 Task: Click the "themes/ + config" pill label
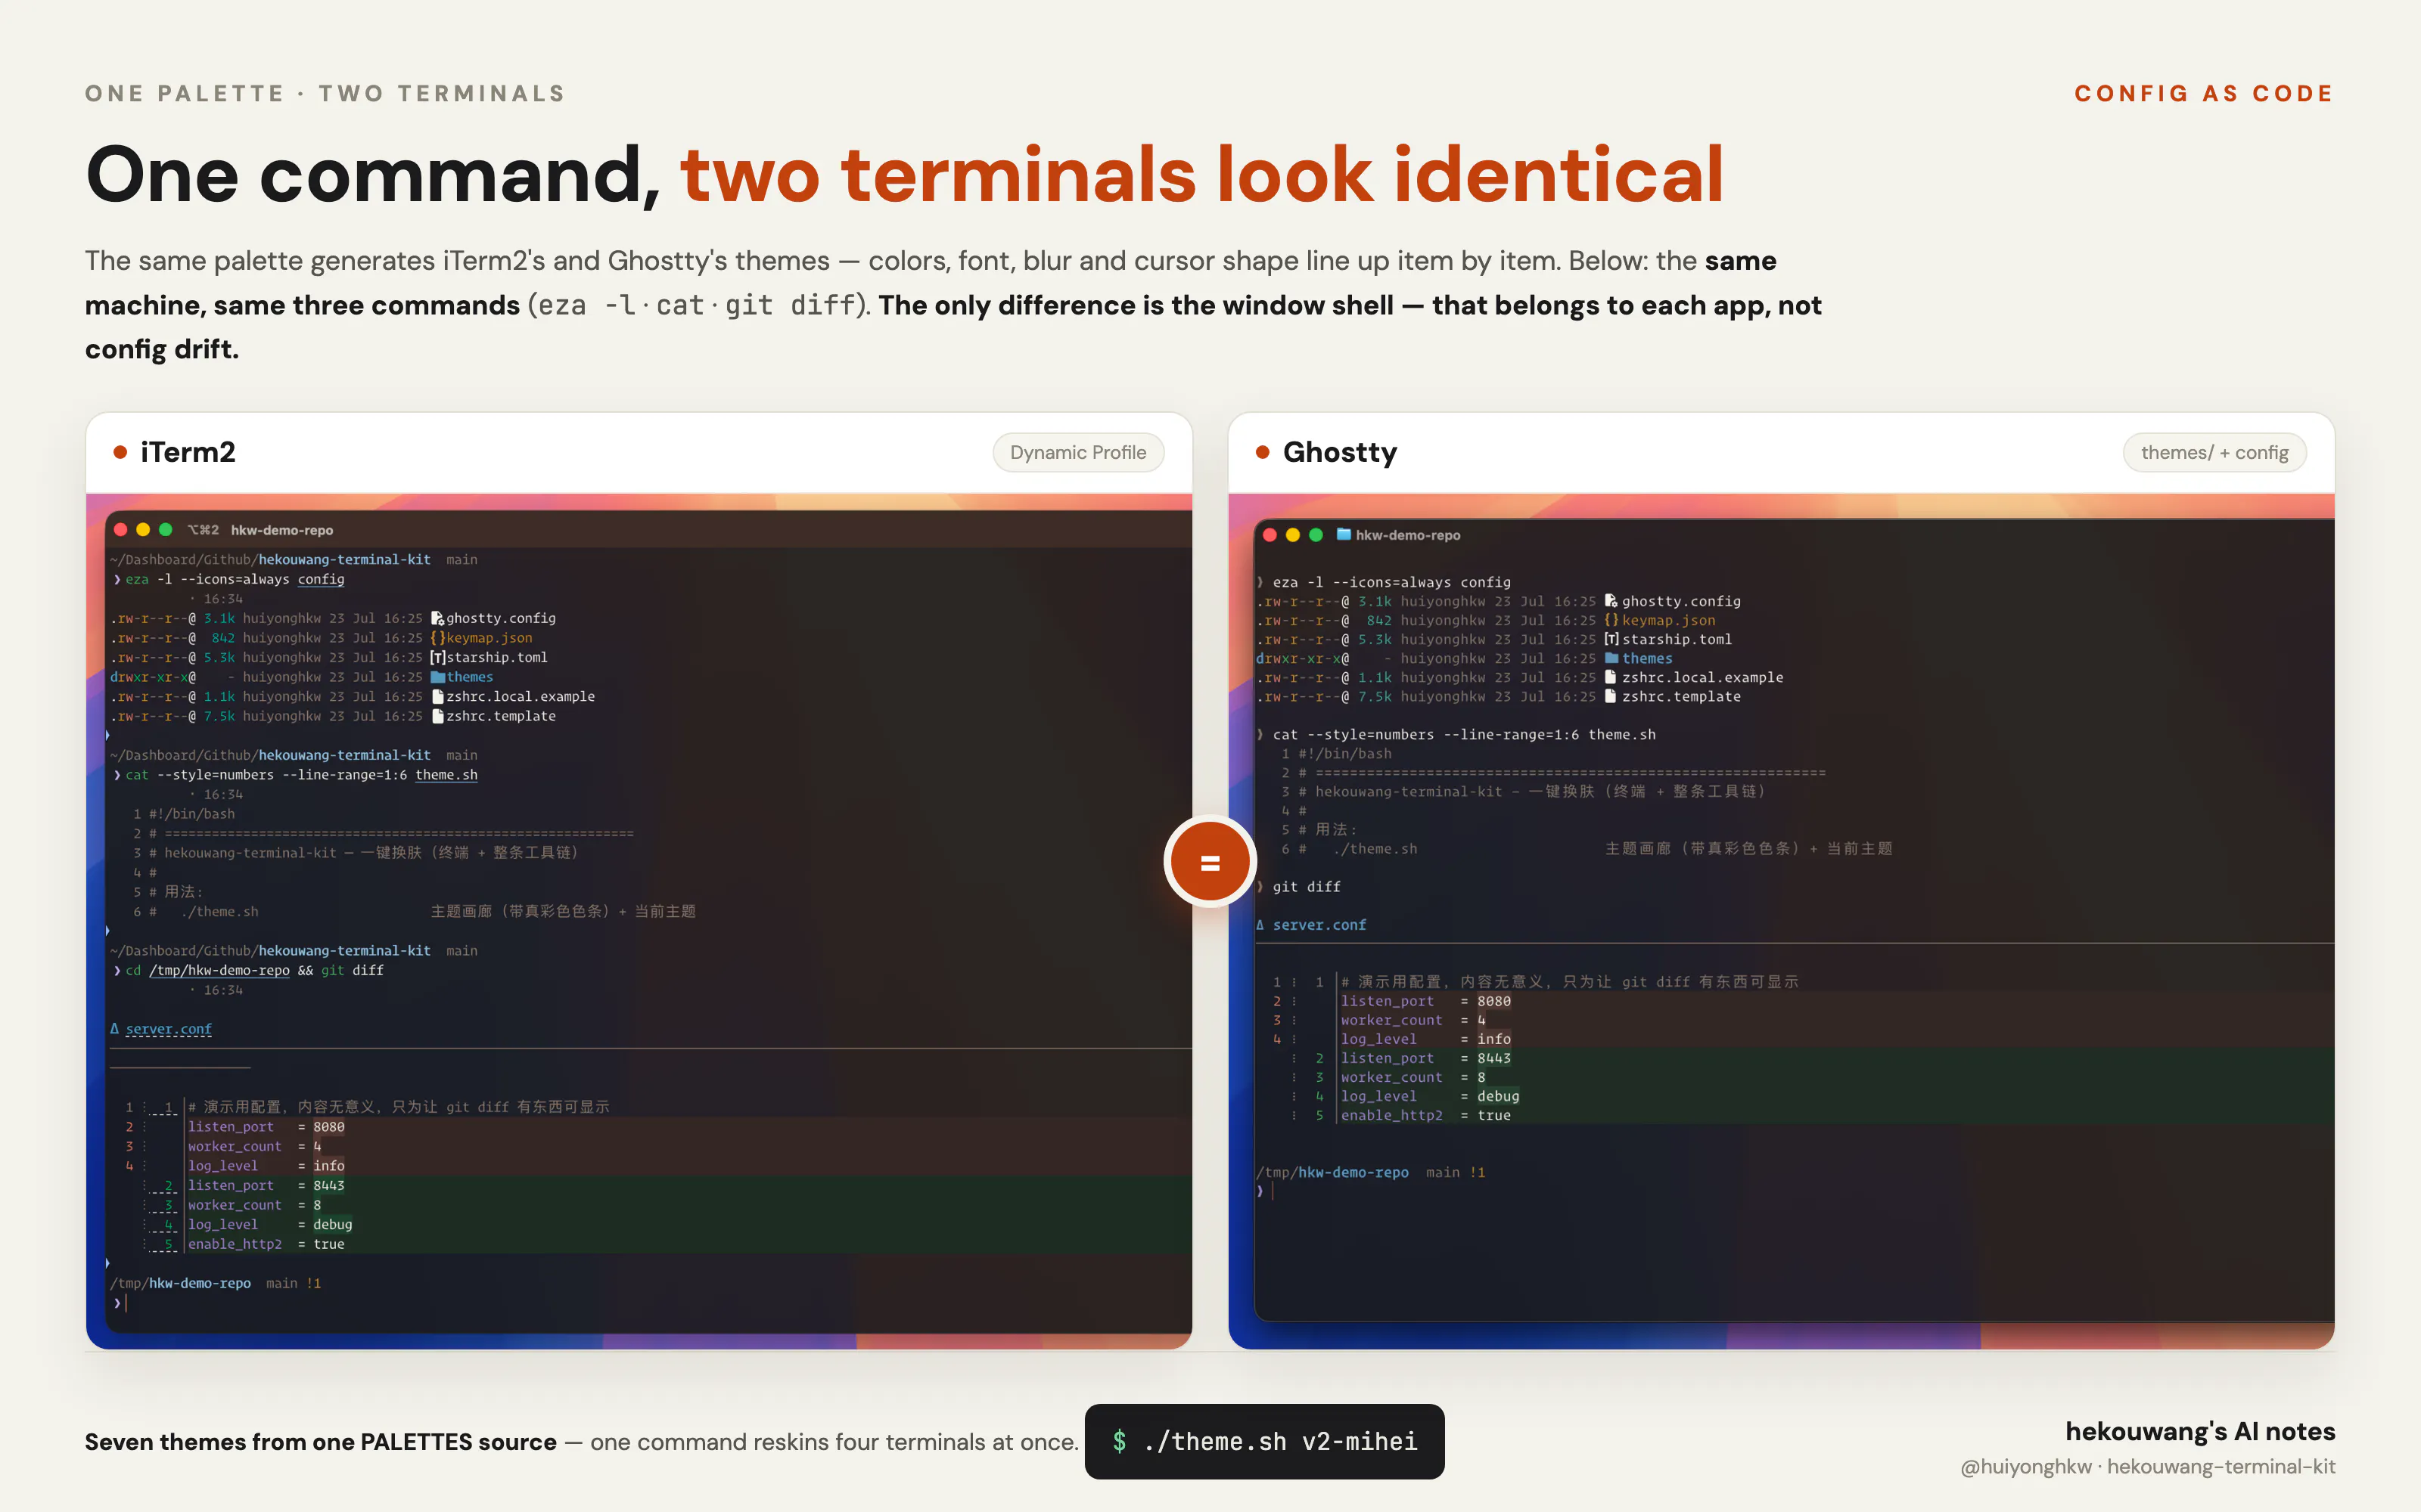pos(2214,452)
